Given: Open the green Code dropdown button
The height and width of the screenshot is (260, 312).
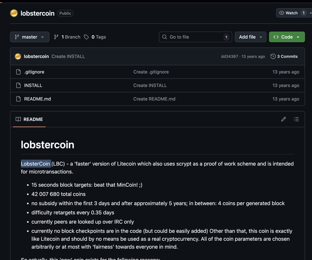Looking at the screenshot, I should click(x=287, y=37).
